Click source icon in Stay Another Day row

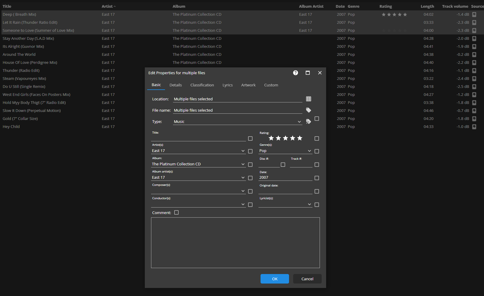click(474, 39)
